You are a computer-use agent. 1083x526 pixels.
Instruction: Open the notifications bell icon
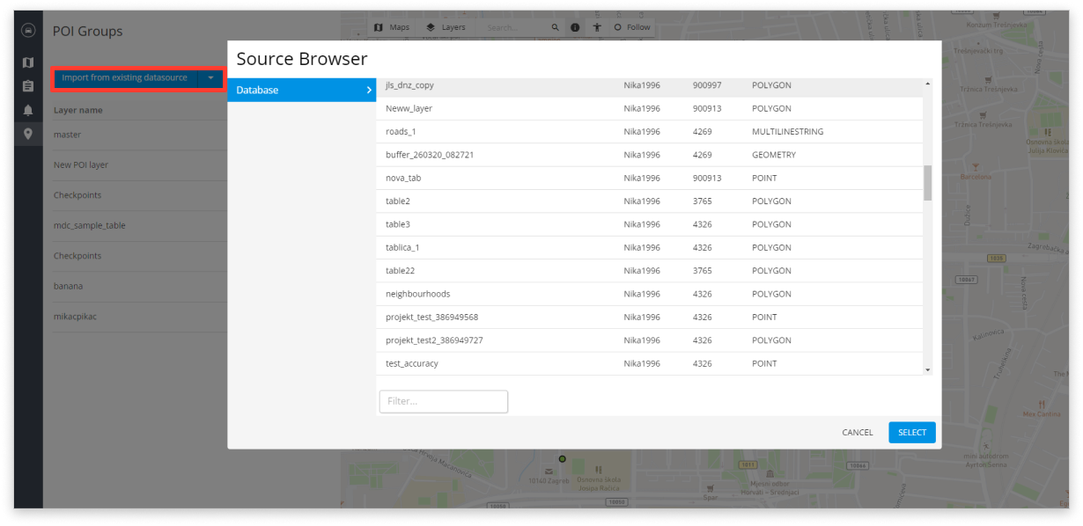pyautogui.click(x=28, y=110)
